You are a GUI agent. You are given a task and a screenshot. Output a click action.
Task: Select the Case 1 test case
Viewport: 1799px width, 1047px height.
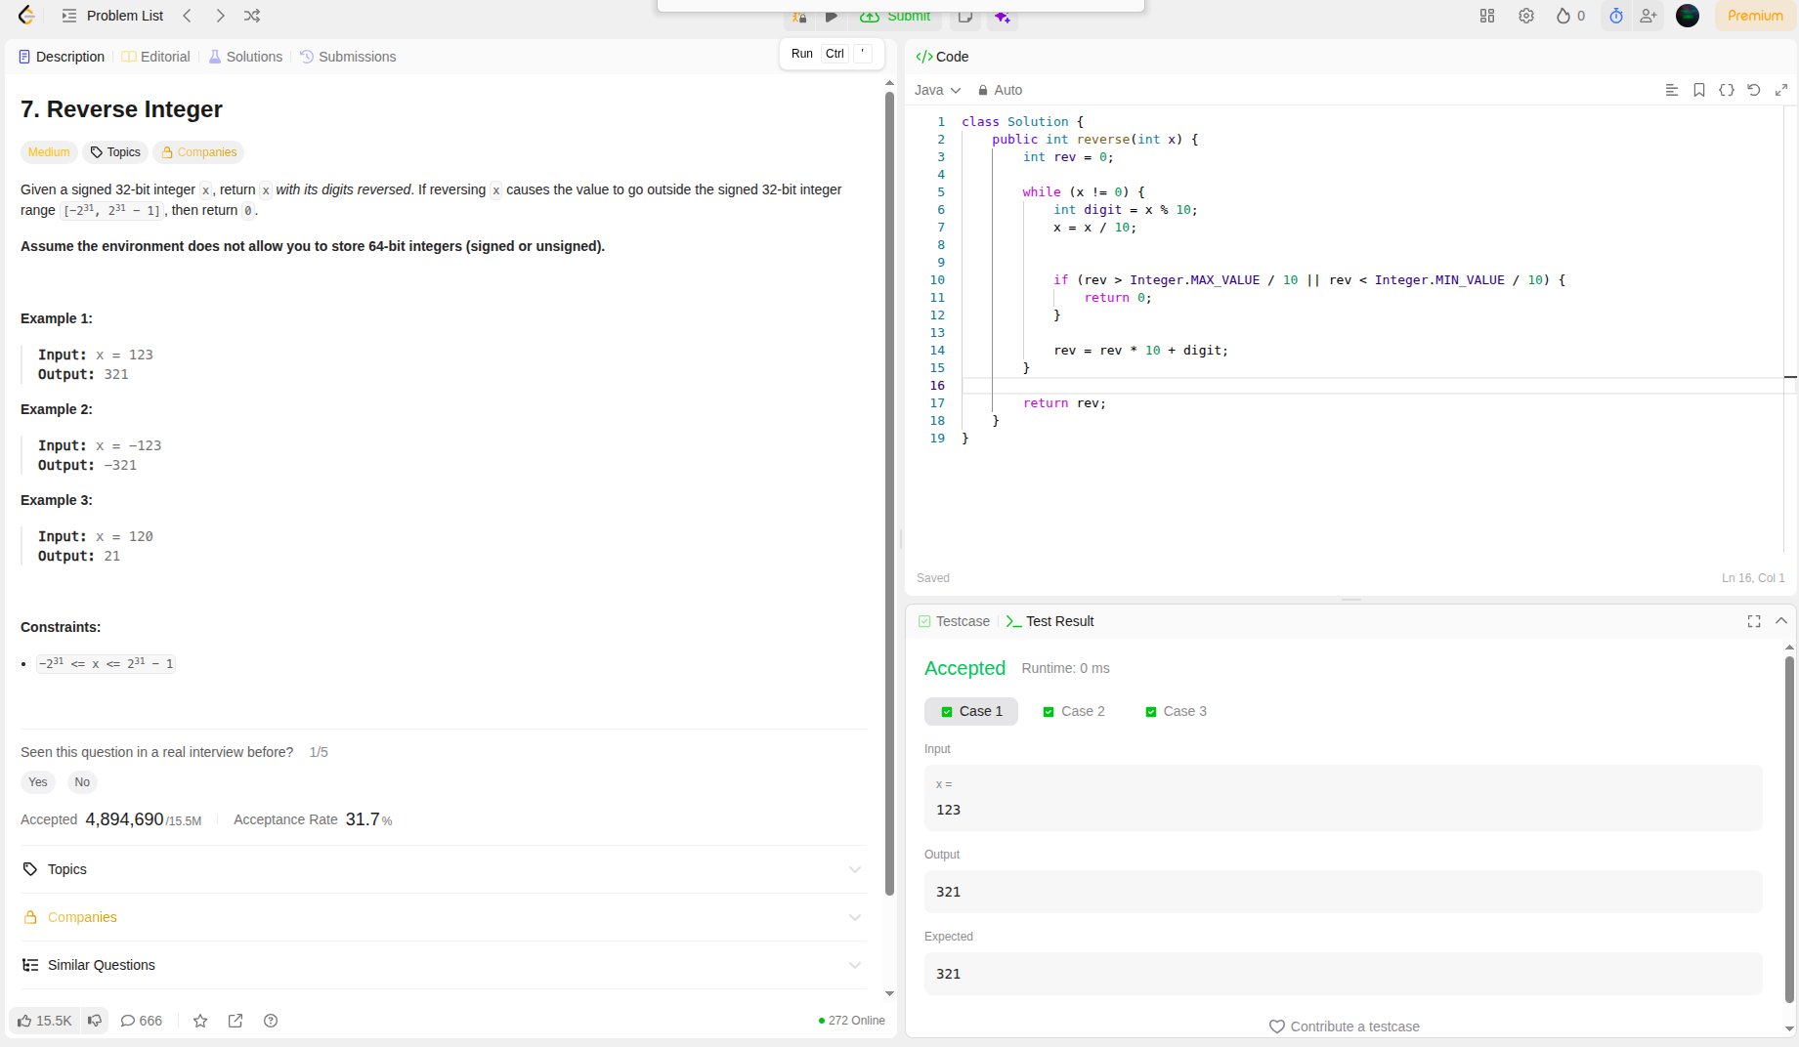(971, 711)
